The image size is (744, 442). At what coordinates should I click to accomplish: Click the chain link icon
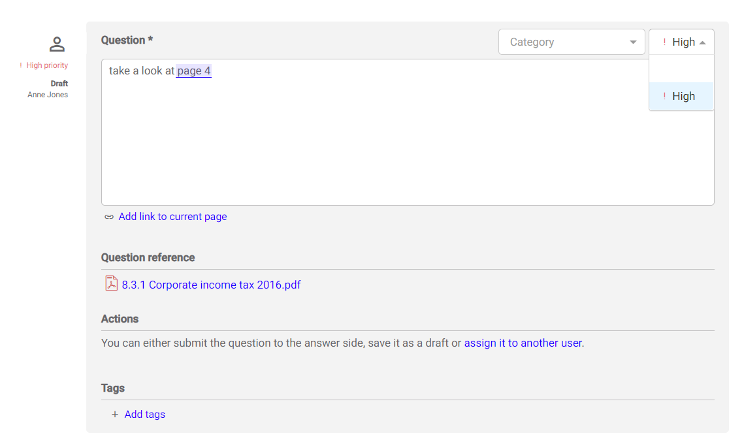[109, 217]
